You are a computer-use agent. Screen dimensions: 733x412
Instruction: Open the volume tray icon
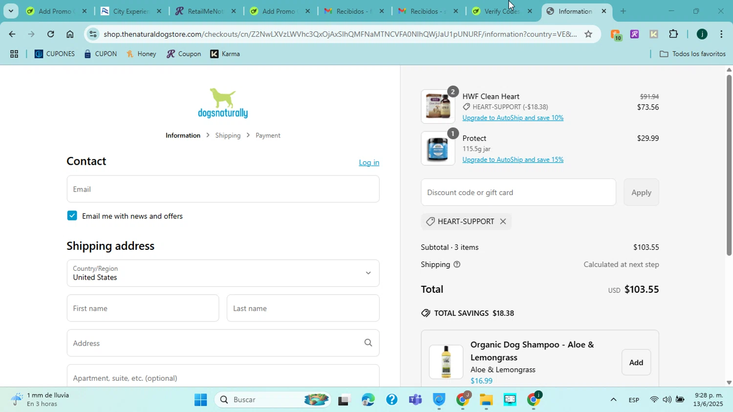coord(667,400)
